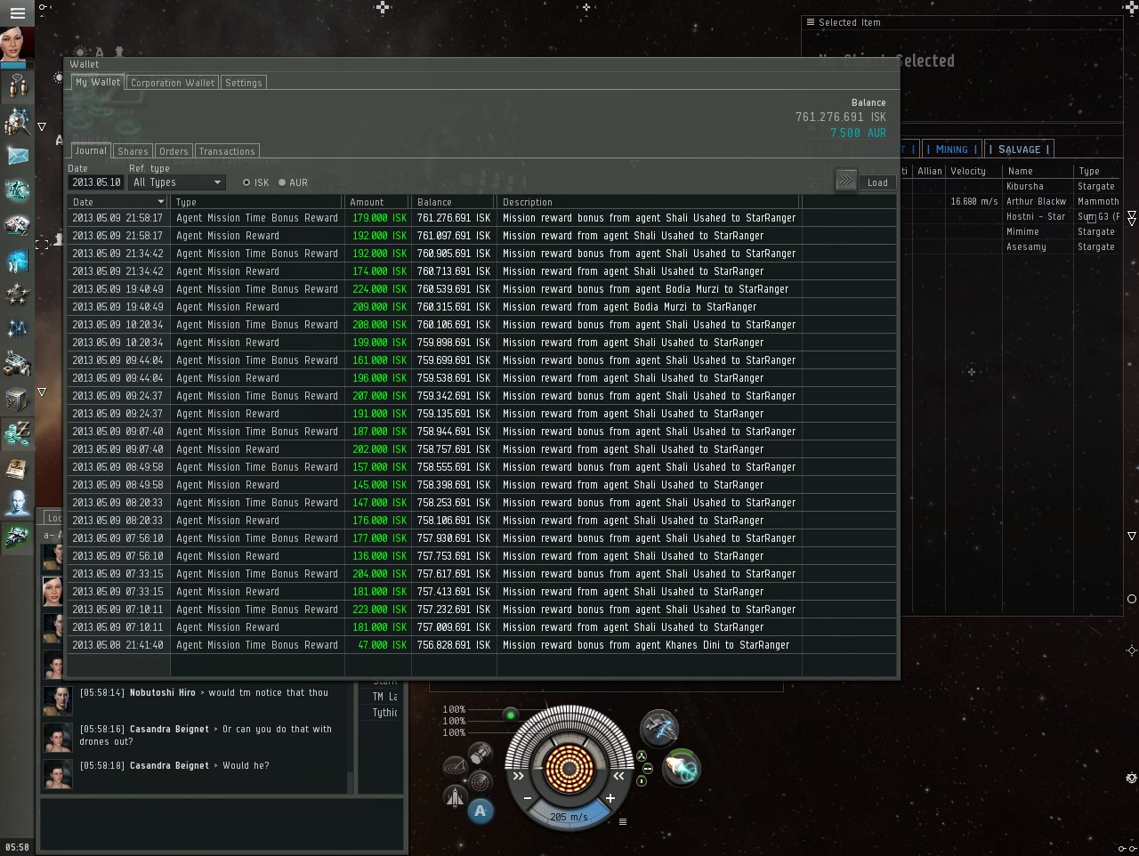Select the Transactions tab
Image resolution: width=1139 pixels, height=856 pixels.
[227, 151]
